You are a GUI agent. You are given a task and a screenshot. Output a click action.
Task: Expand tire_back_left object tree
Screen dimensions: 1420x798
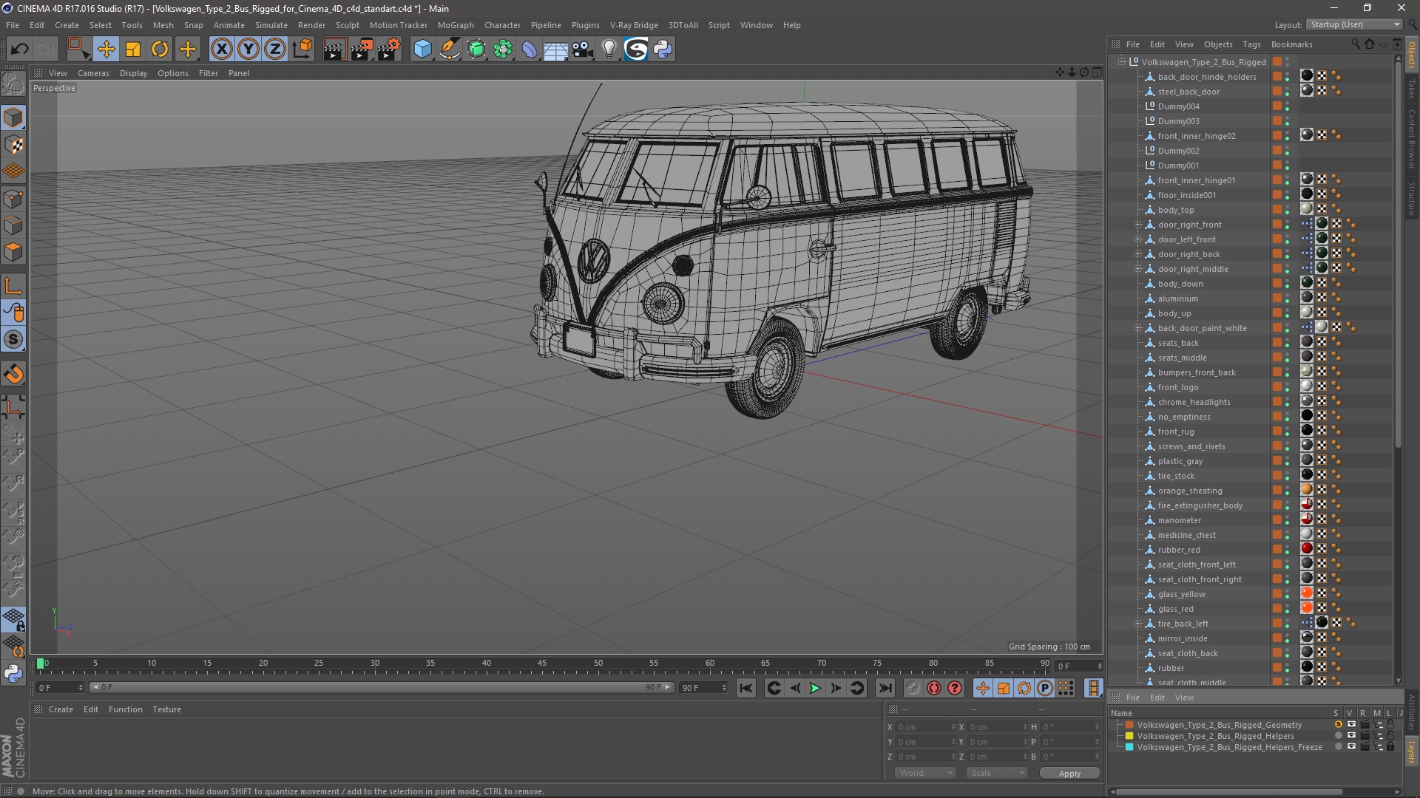(1138, 624)
